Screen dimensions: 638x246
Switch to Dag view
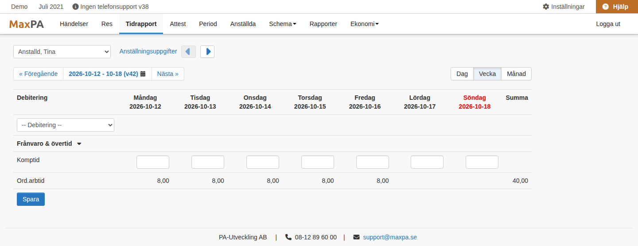click(462, 74)
